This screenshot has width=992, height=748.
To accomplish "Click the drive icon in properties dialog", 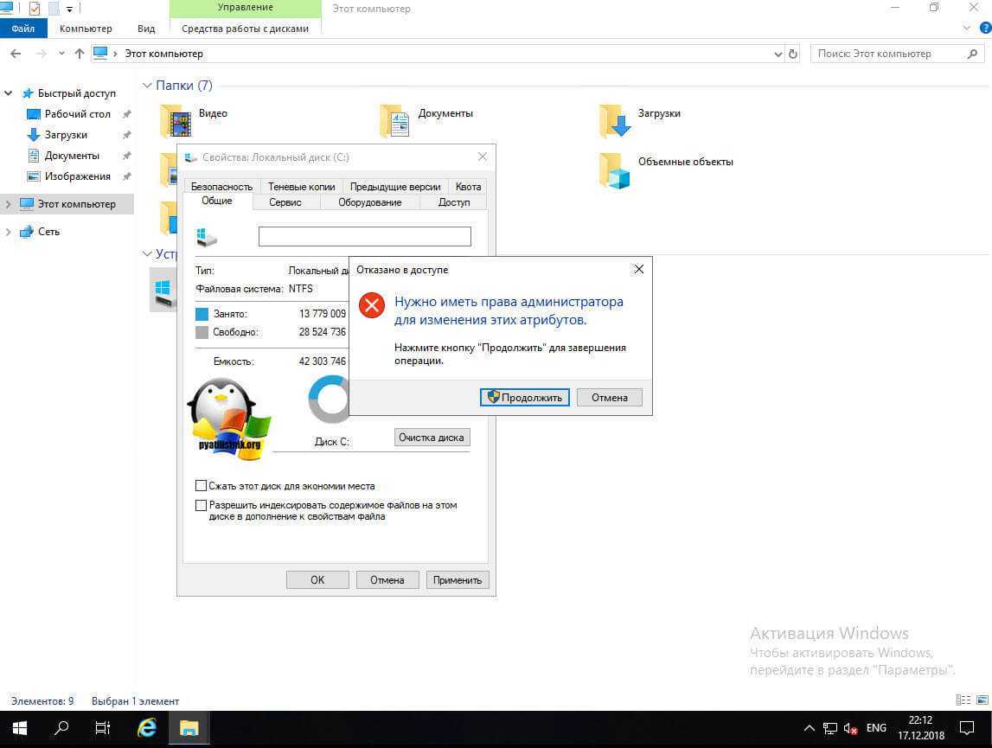I will [206, 237].
